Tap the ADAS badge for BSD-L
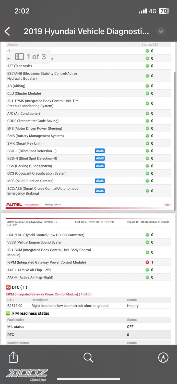Viewport: 177px width, 384px height. [100, 151]
